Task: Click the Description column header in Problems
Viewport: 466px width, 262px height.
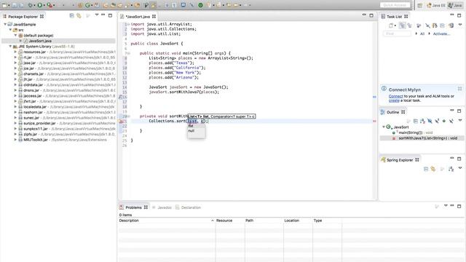Action: [x=167, y=221]
